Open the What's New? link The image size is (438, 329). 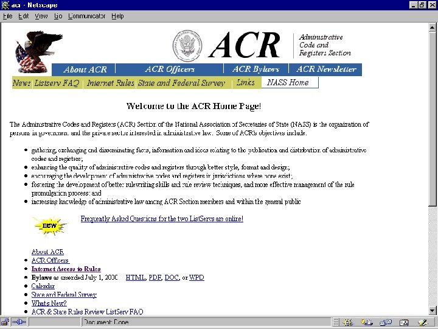click(x=49, y=303)
